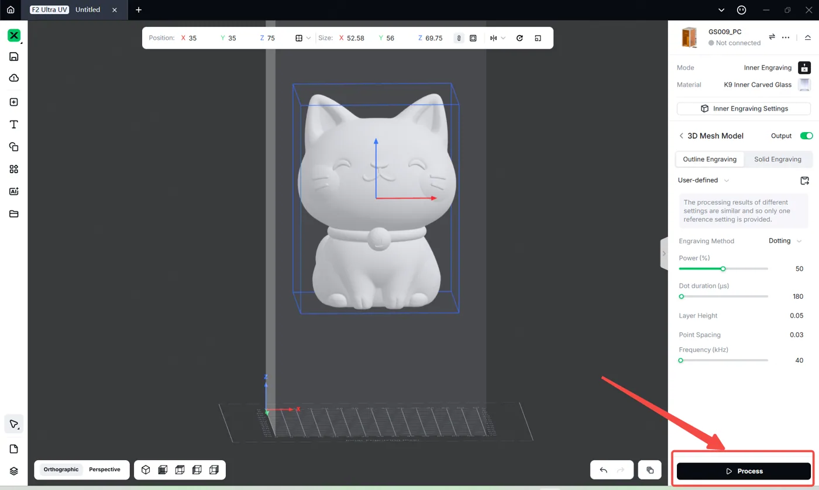
Task: Open the apps grid panel
Action: [x=14, y=169]
